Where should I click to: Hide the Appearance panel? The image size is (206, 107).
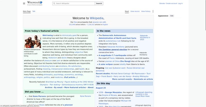click(172, 16)
